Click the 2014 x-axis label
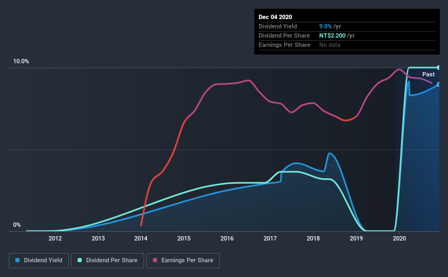The height and width of the screenshot is (277, 448). tap(141, 238)
